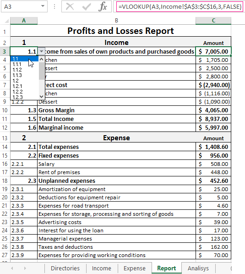Select the Fixed expenses cell

(116, 155)
